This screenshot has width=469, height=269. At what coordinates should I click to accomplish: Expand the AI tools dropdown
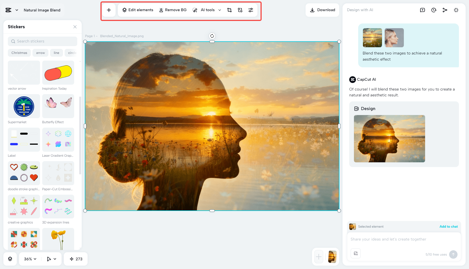220,10
